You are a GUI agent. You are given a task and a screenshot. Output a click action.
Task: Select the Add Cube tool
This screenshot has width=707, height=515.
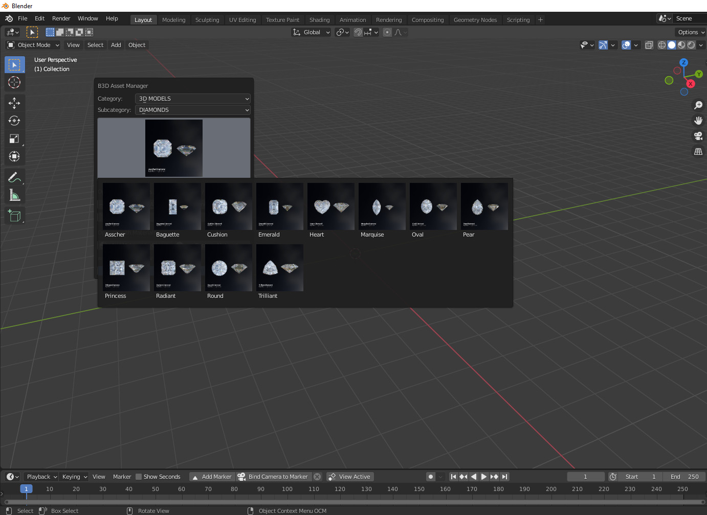pos(14,216)
